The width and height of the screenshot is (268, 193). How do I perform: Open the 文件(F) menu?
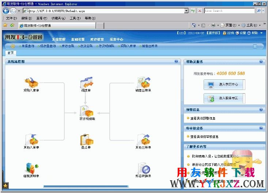pyautogui.click(x=11, y=18)
